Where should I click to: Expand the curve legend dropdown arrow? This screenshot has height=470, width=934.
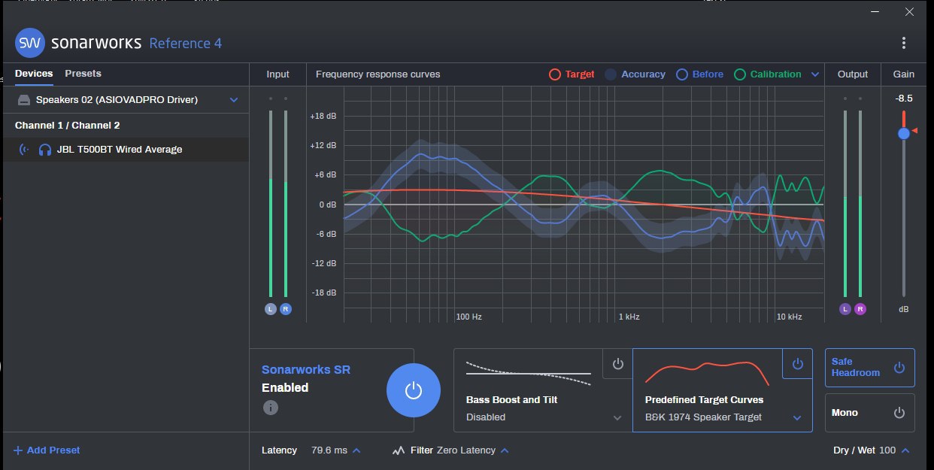815,74
